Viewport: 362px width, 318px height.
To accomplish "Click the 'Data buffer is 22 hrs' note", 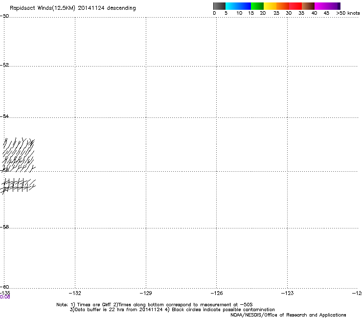I will coord(172,310).
